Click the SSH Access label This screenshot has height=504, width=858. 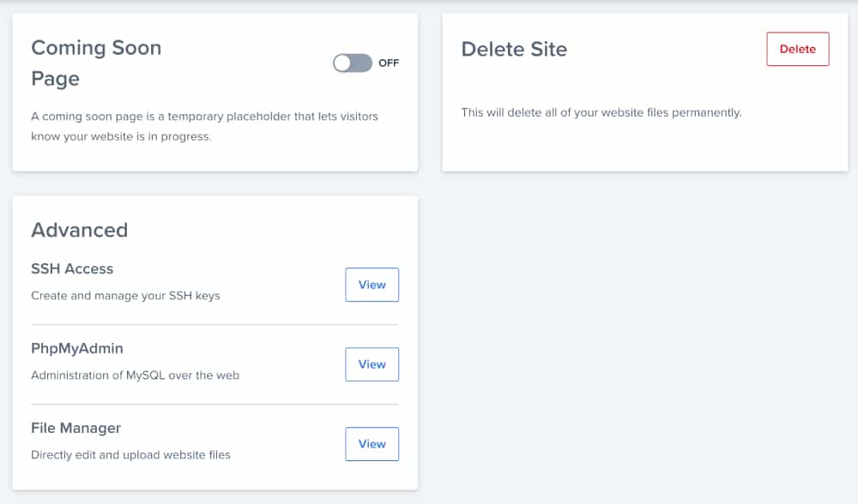pyautogui.click(x=72, y=268)
